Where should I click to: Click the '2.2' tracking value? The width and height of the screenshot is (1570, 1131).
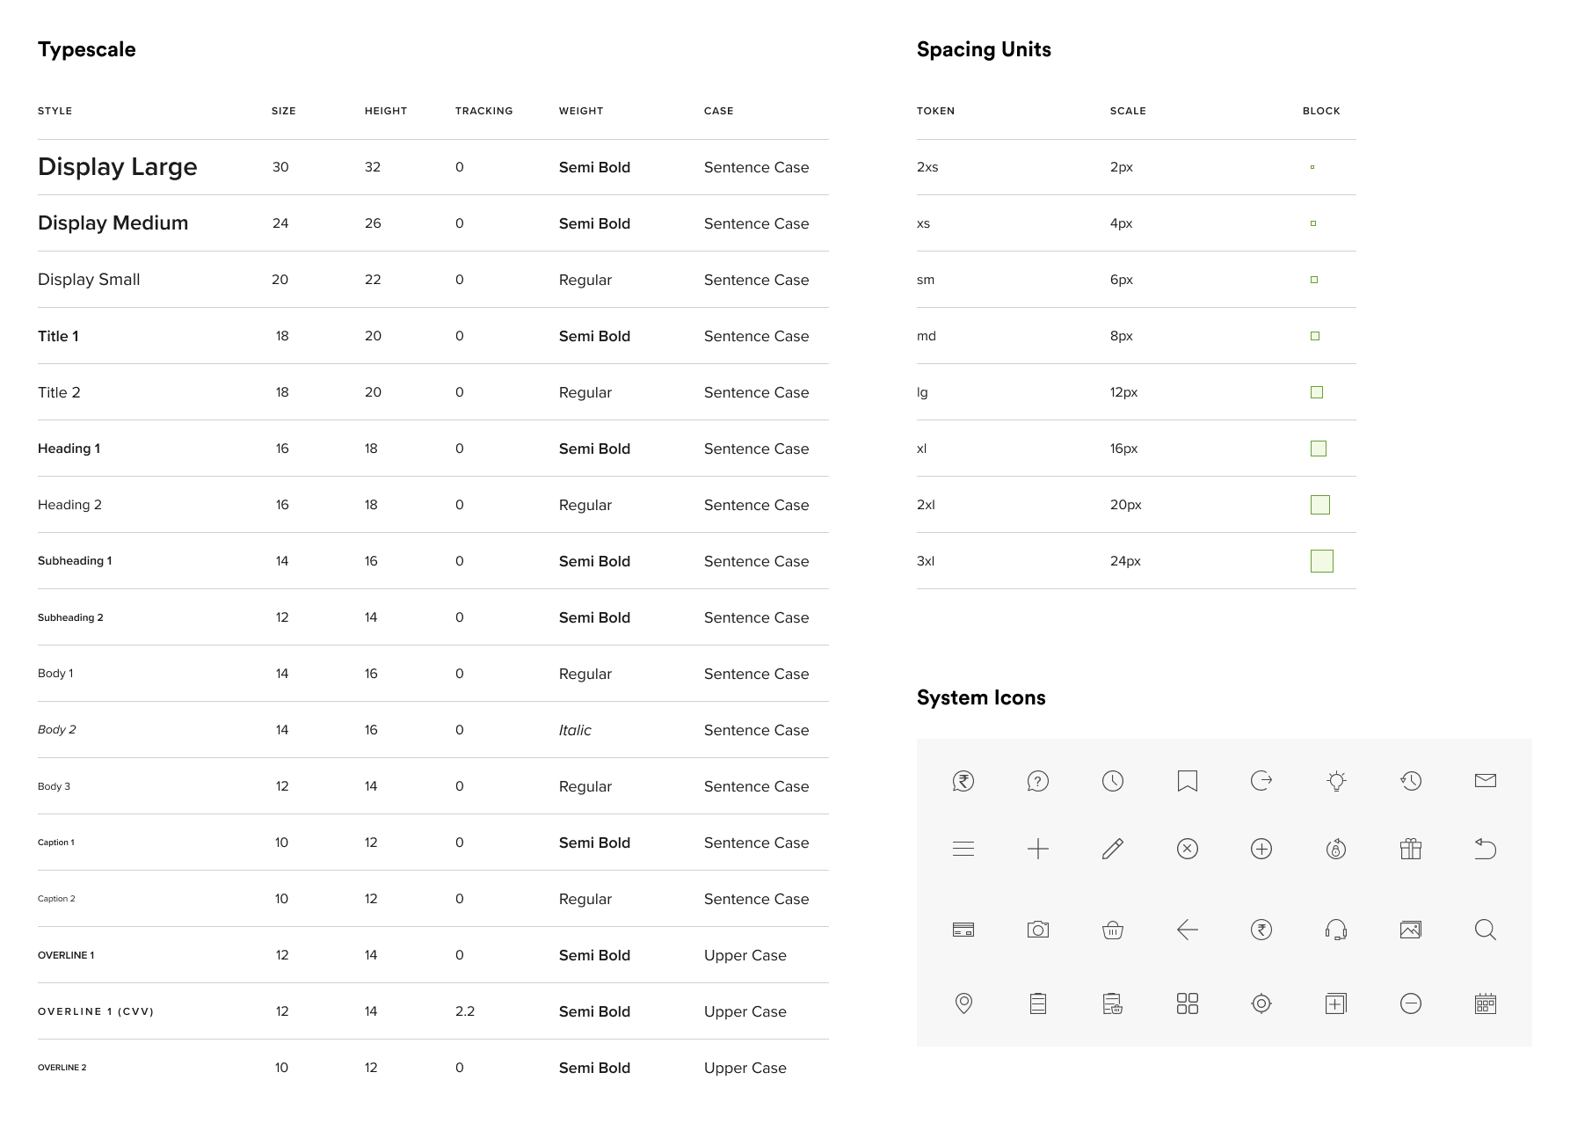(x=465, y=1011)
